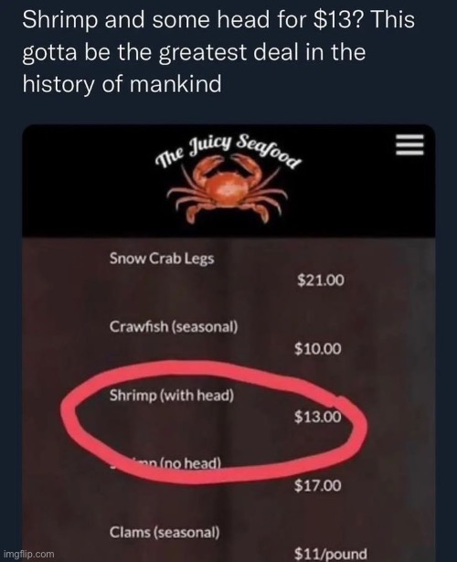Viewport: 457px width, 562px height.
Task: Click the tweet text about shrimp deal
Action: click(x=218, y=51)
